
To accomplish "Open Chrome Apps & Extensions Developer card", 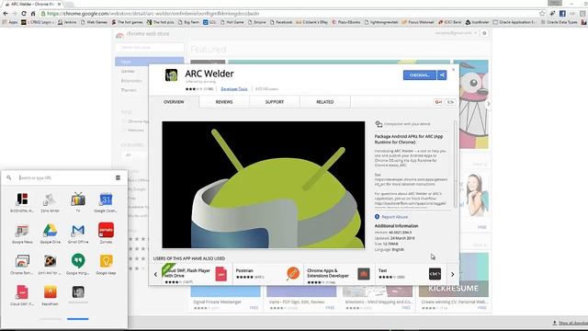I will (x=339, y=275).
